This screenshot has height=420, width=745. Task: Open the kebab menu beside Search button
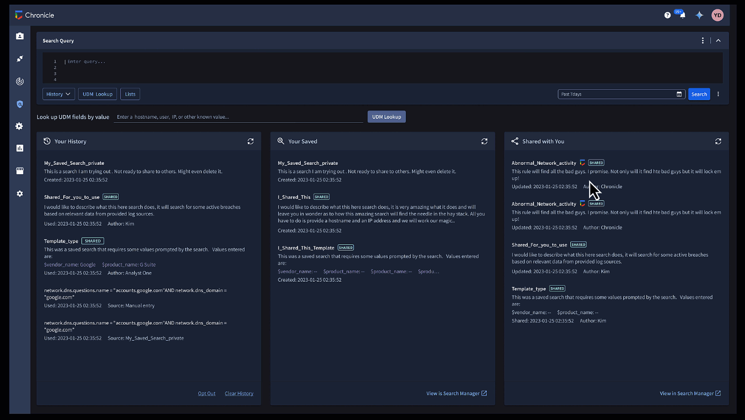718,94
